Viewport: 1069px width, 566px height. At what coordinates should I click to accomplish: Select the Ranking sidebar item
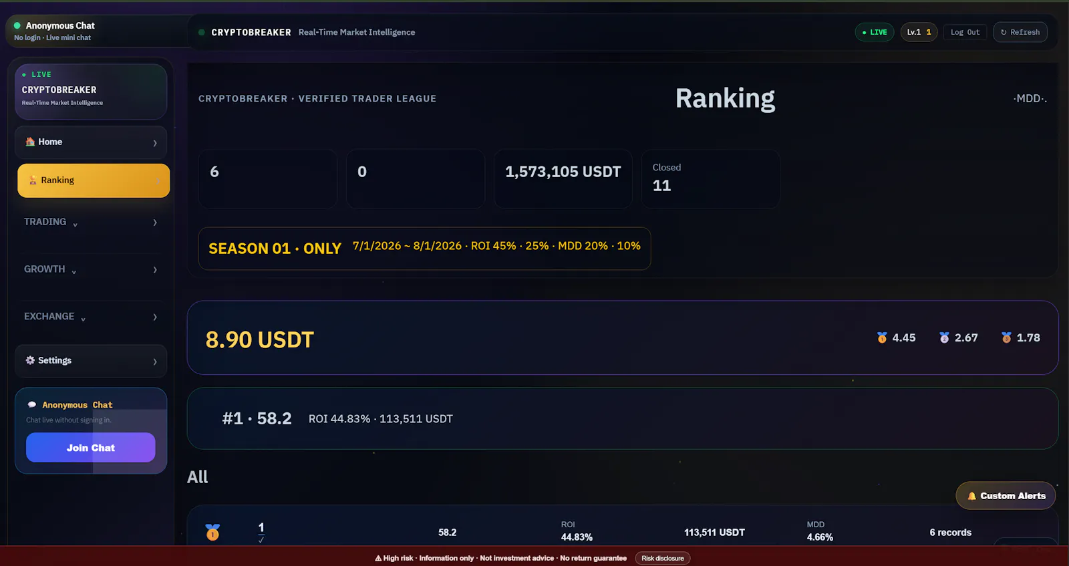pos(94,180)
